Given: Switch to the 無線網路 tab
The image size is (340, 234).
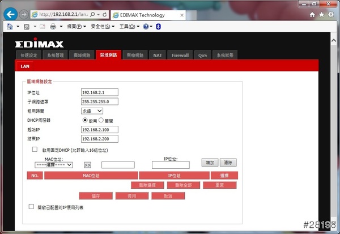Looking at the screenshot, I should (x=135, y=56).
